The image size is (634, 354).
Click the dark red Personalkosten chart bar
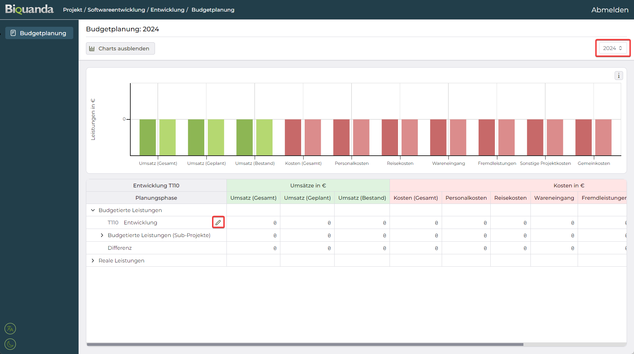click(x=341, y=137)
